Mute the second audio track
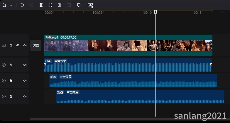Screen dimensions: 230x123 pos(25,81)
